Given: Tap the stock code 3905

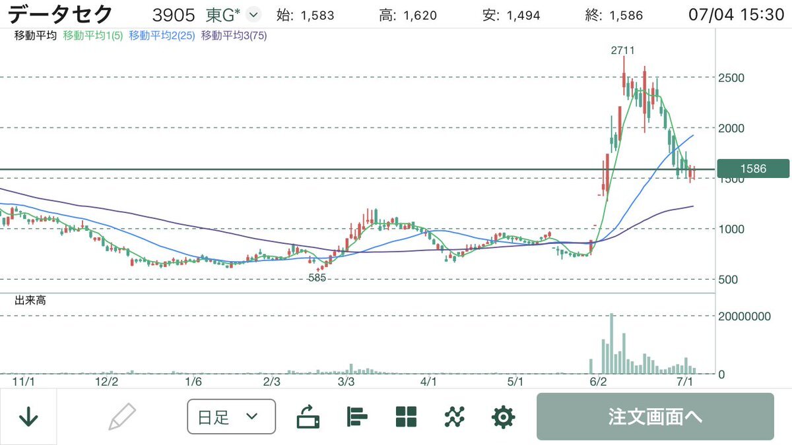Looking at the screenshot, I should coord(173,15).
